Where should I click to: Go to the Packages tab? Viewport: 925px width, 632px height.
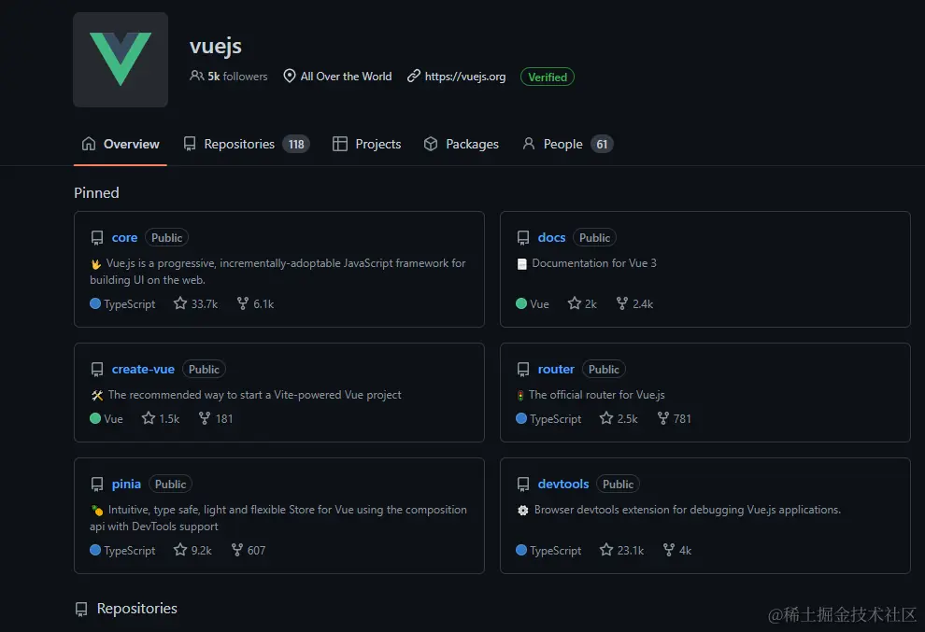[462, 144]
